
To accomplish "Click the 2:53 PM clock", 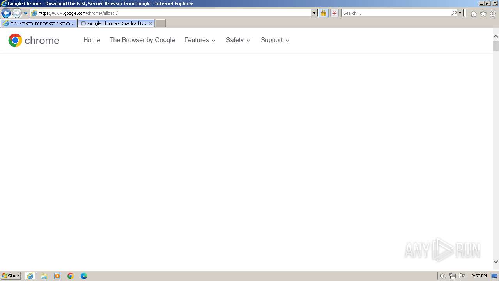I will tap(479, 276).
